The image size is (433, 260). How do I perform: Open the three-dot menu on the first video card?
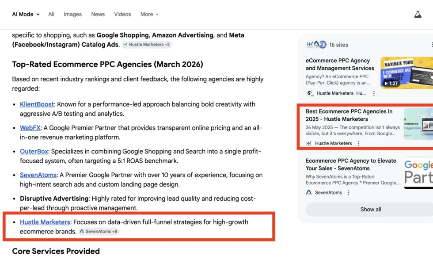[x=374, y=93]
